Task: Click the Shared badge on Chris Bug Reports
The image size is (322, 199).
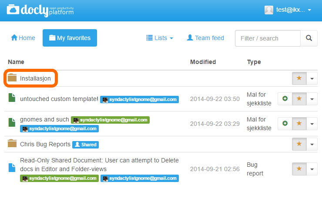Action: pos(85,145)
